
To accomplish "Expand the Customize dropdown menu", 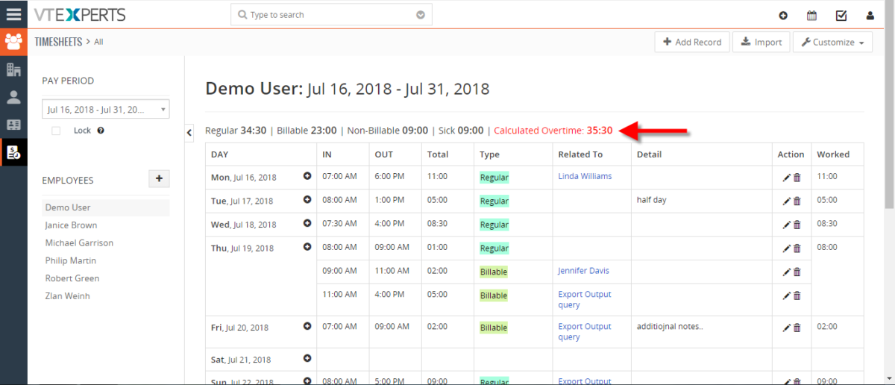I will click(x=832, y=43).
